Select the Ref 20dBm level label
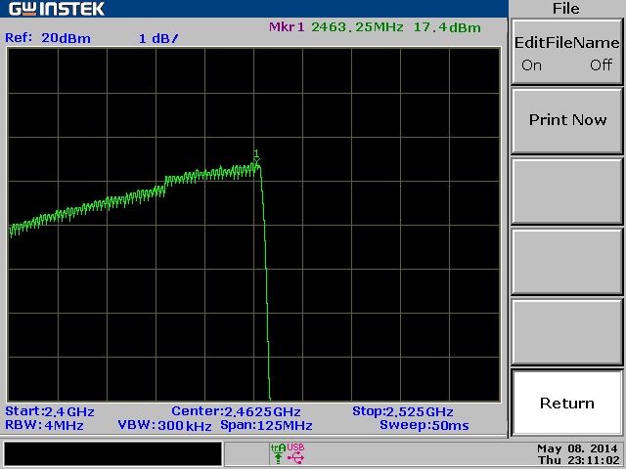Screen dimensions: 626x469 coord(48,38)
